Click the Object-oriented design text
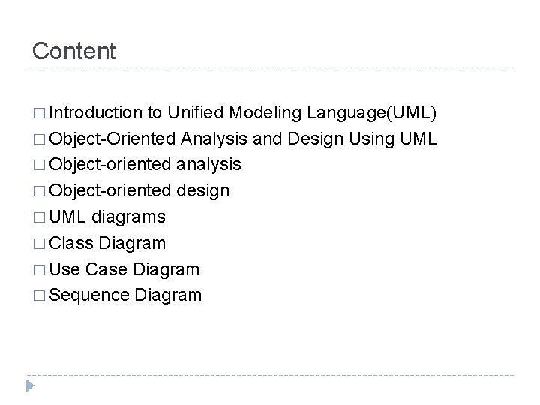This screenshot has width=540, height=405. 140,191
